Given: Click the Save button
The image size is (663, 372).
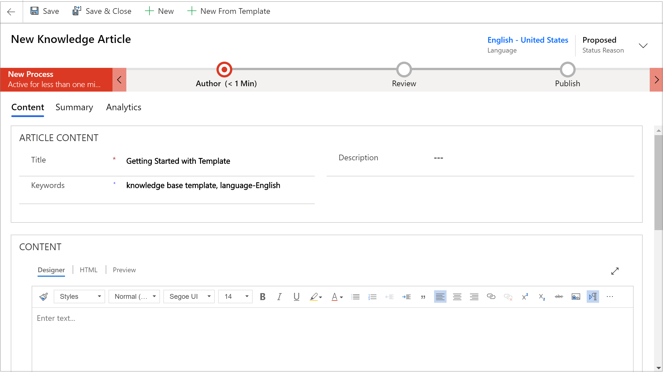Looking at the screenshot, I should (x=44, y=11).
